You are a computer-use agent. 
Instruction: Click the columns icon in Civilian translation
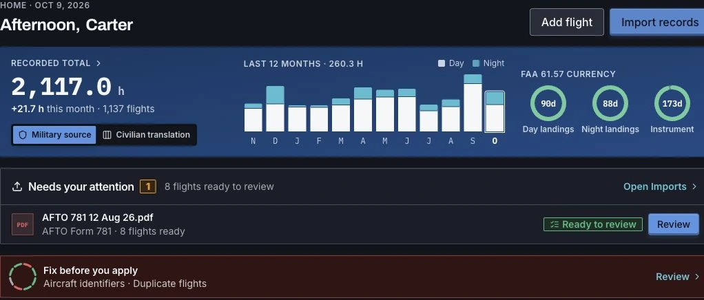tap(107, 135)
